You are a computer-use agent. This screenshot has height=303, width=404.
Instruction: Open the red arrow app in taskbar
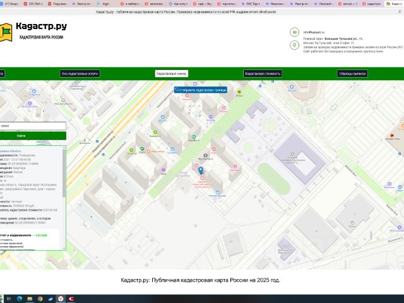click(71, 299)
